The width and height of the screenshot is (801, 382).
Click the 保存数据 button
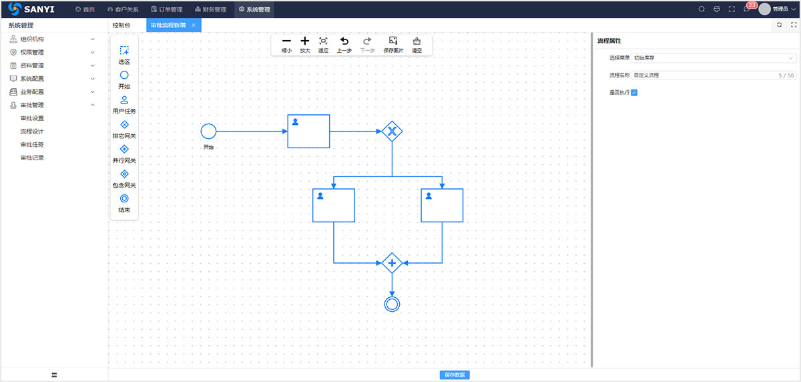pyautogui.click(x=455, y=375)
